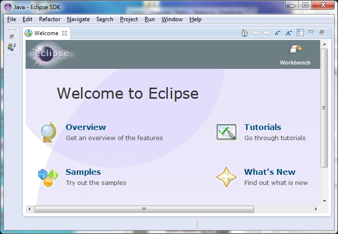Open the Samples link
The height and width of the screenshot is (234, 338).
(83, 172)
